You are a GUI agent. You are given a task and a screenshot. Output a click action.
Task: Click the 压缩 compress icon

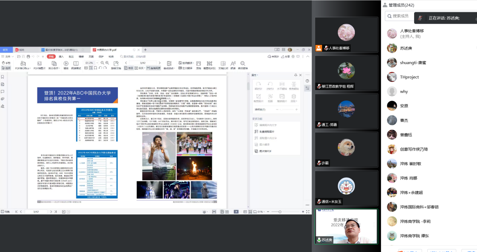199,65
